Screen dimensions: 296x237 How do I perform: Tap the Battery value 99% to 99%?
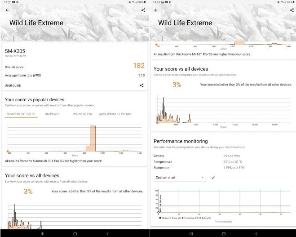coord(232,156)
